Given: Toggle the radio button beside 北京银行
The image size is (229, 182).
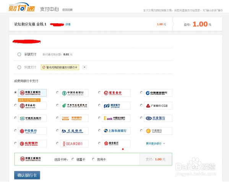Looking at the screenshot, I should [15, 143].
